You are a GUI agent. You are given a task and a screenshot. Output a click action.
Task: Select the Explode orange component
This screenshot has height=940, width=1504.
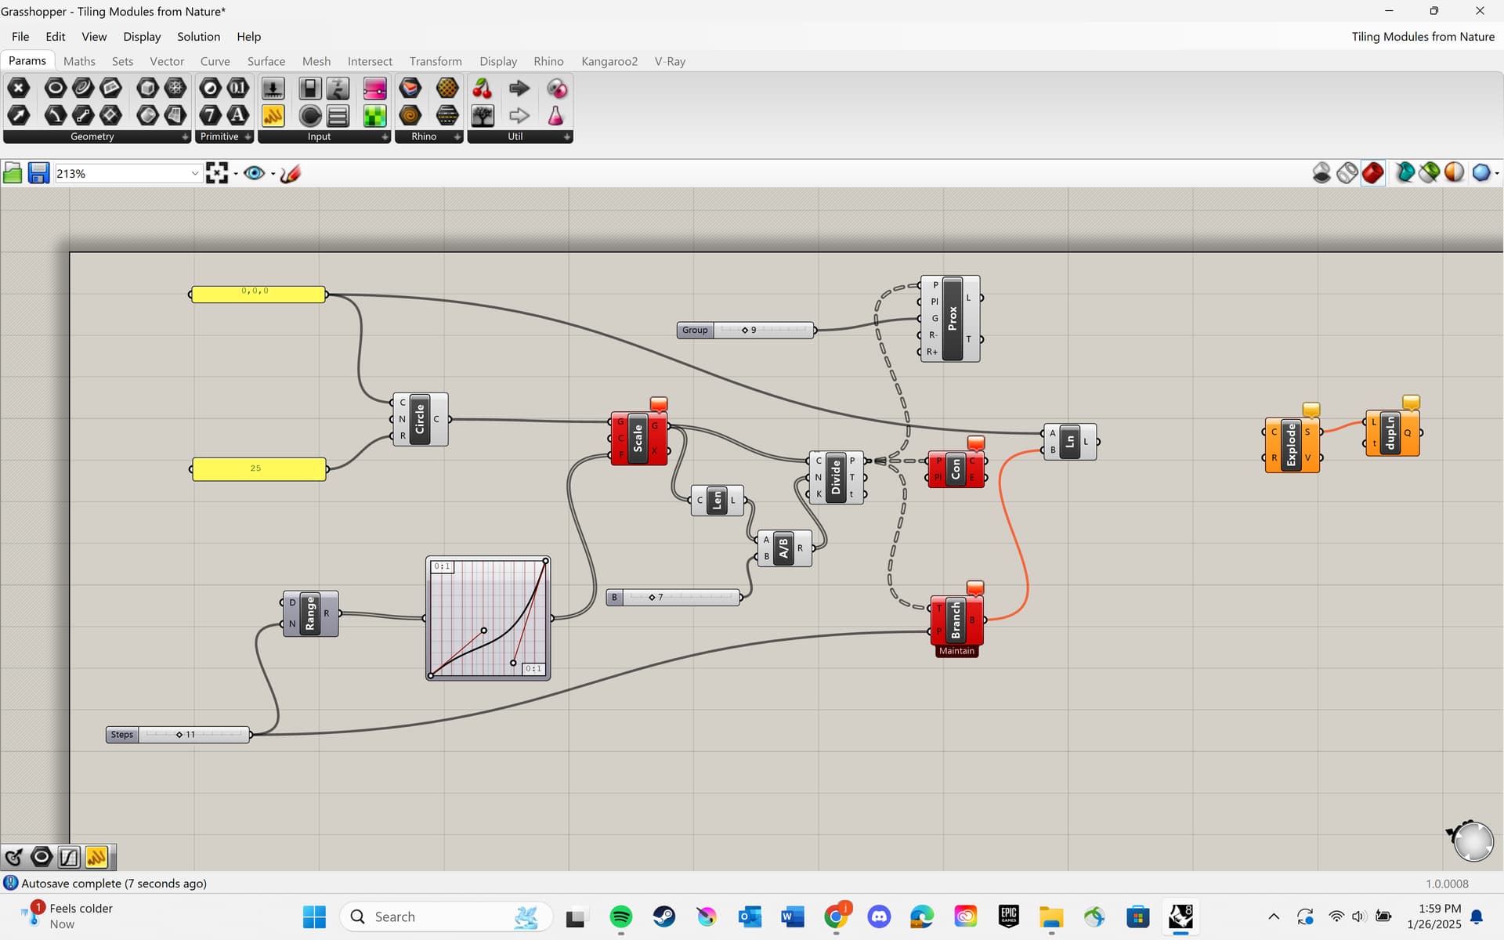tap(1292, 445)
